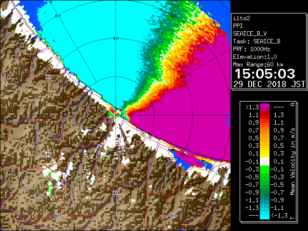Select the bright green band of the color bar

[x=265, y=169]
